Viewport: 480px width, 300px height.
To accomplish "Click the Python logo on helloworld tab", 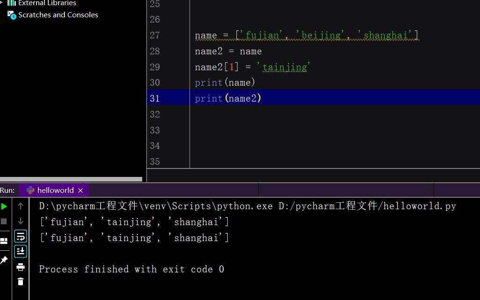I will pos(30,190).
